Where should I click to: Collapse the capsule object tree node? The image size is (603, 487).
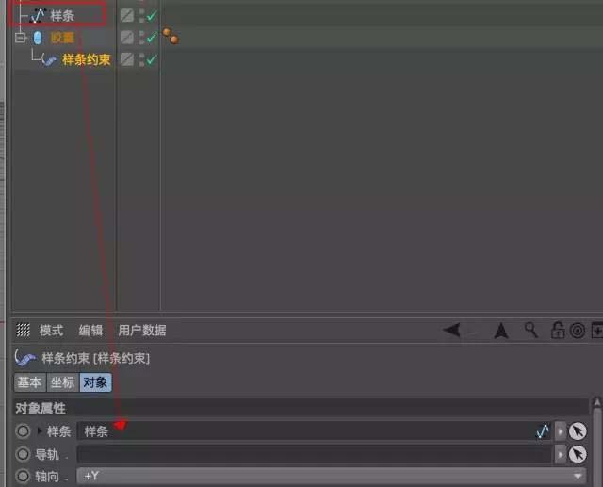tap(20, 38)
